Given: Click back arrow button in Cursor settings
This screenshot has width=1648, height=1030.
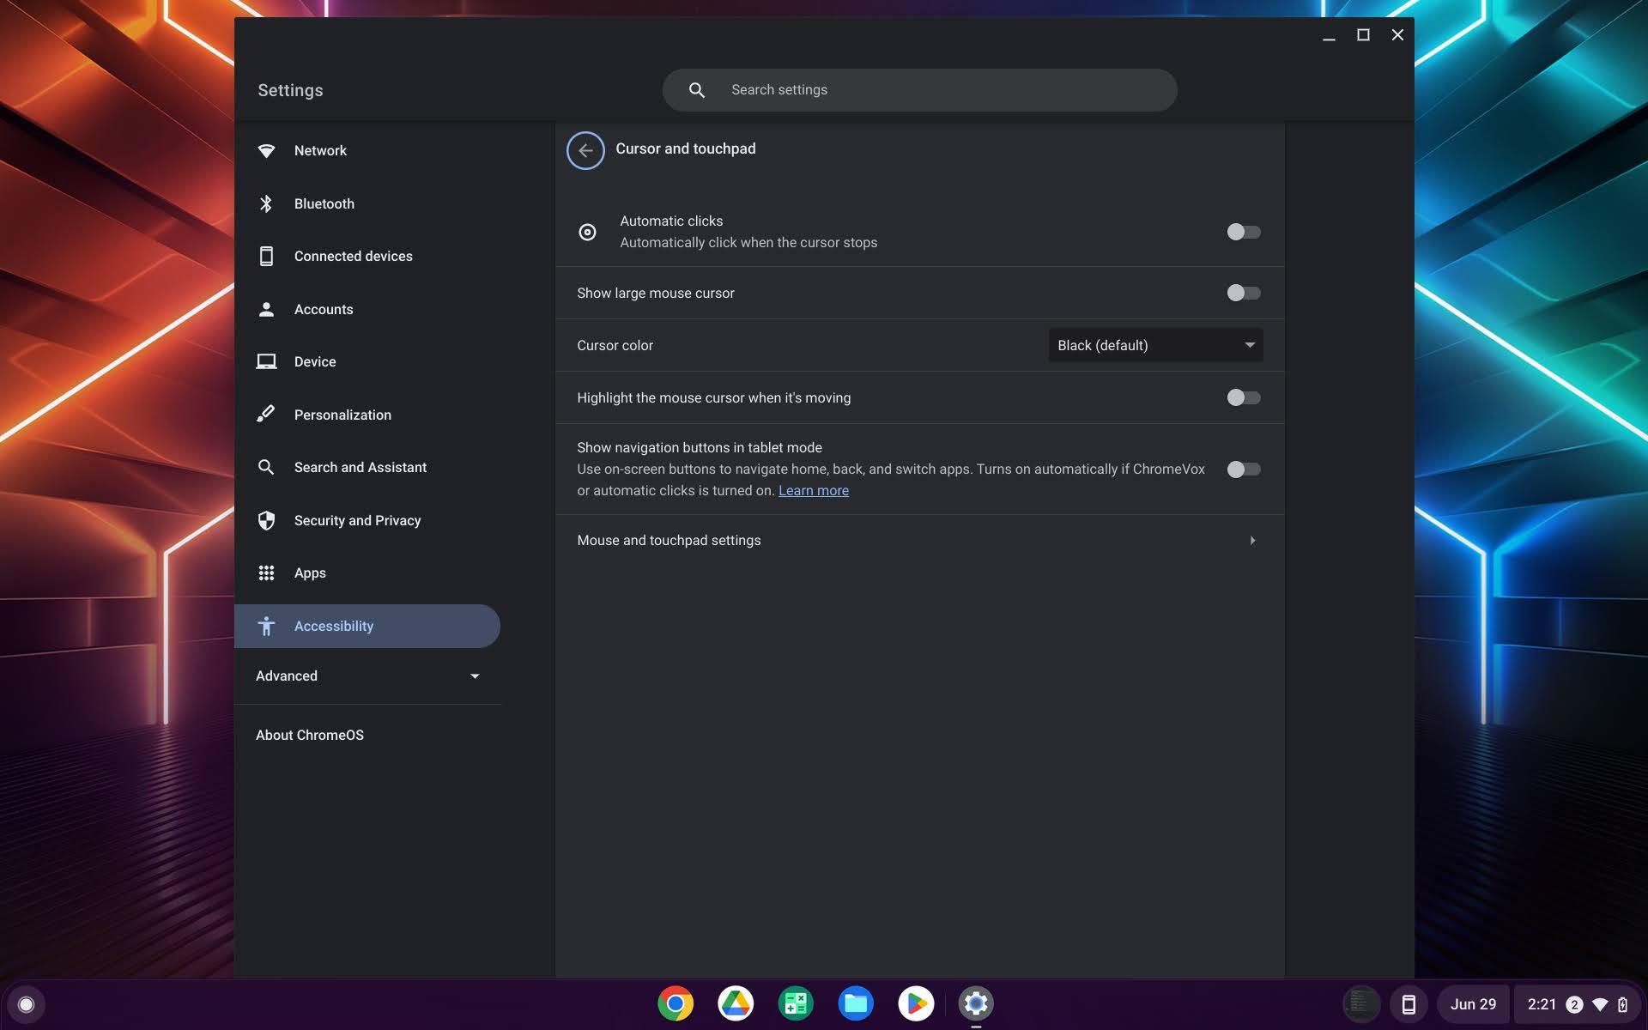Looking at the screenshot, I should 585,149.
